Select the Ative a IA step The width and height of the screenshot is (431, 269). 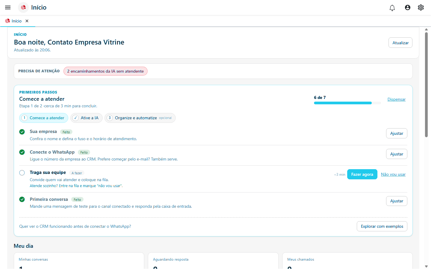(x=86, y=118)
